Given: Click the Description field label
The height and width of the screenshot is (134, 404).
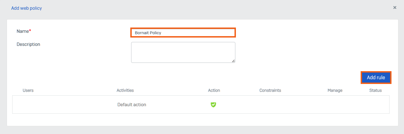Looking at the screenshot, I should click(x=28, y=44).
